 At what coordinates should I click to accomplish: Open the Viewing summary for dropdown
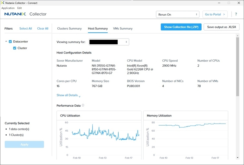[x=109, y=42]
